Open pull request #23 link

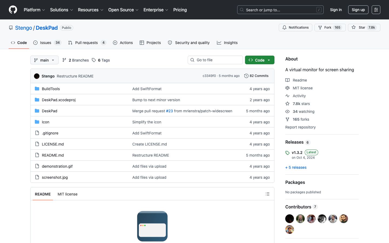coord(169,111)
